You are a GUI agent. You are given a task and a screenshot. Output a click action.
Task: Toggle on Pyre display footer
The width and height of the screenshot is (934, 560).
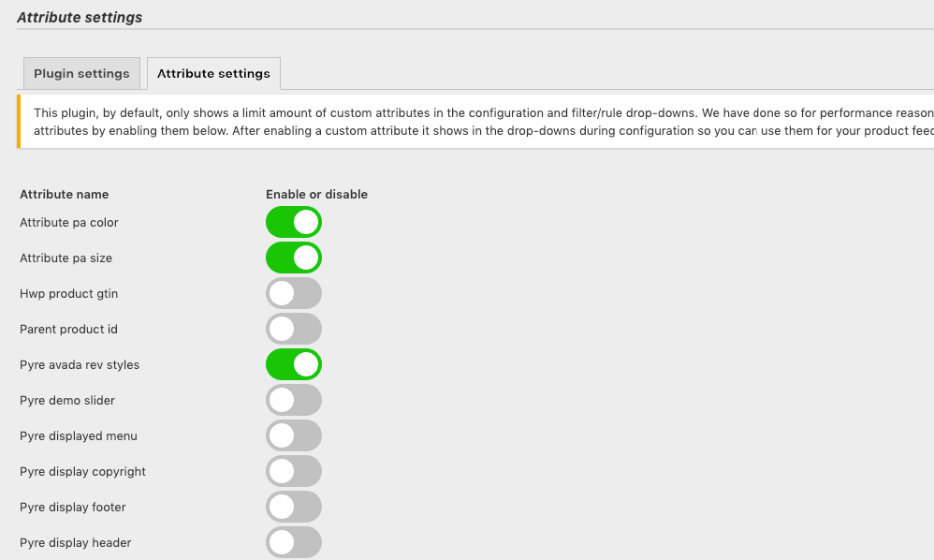tap(294, 507)
